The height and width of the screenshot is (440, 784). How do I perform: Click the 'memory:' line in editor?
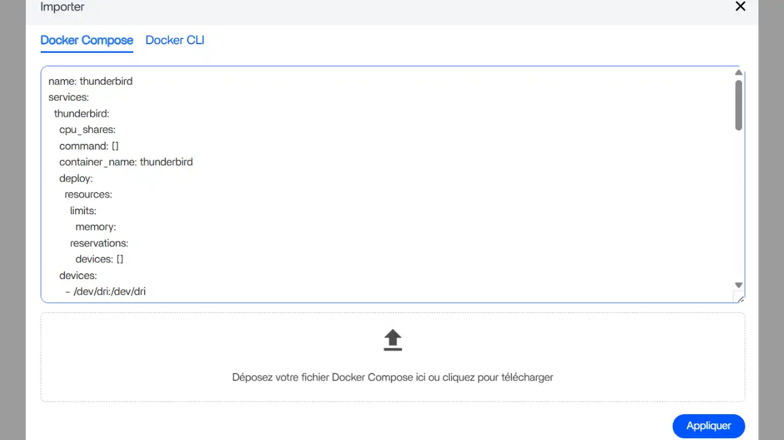coord(96,227)
